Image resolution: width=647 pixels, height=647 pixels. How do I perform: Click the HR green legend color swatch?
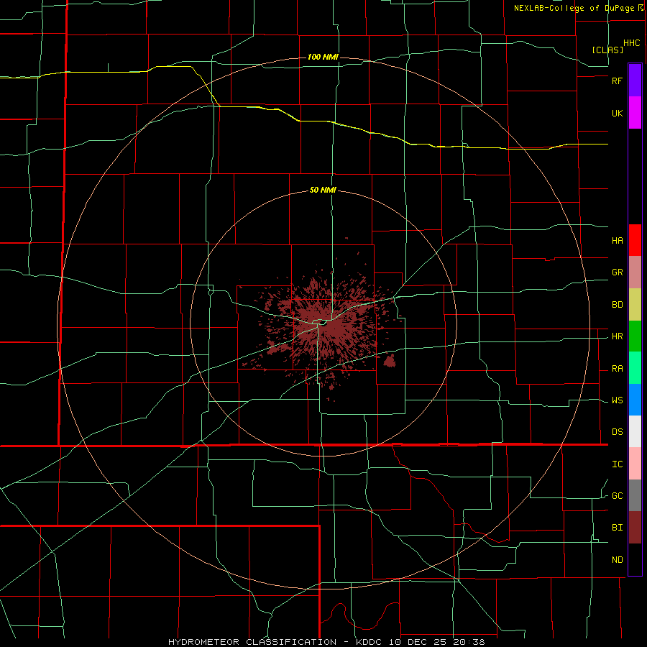[x=635, y=336]
